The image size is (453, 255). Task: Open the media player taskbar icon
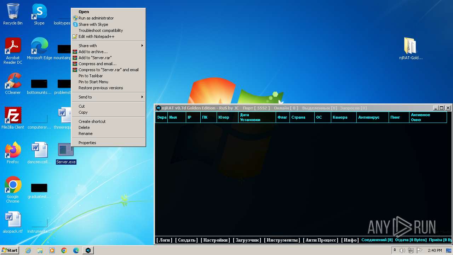point(52,250)
